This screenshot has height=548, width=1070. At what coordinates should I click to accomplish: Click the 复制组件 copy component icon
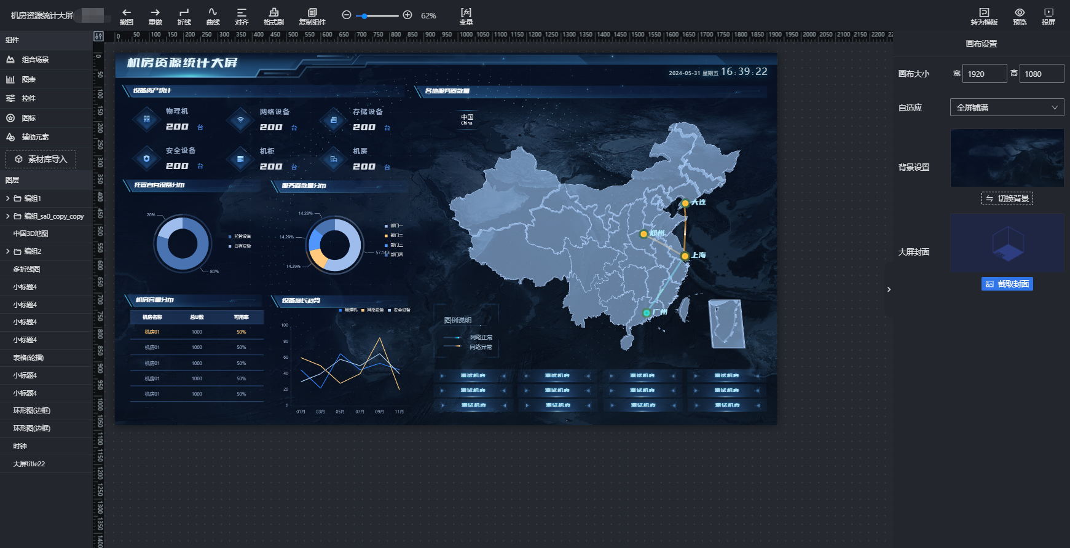click(312, 13)
